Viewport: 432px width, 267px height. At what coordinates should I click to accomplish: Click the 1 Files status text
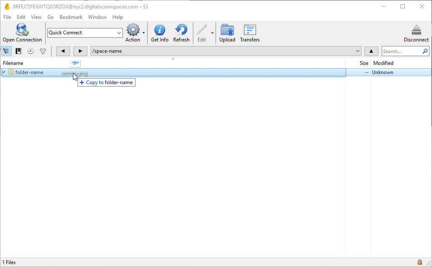(9, 262)
